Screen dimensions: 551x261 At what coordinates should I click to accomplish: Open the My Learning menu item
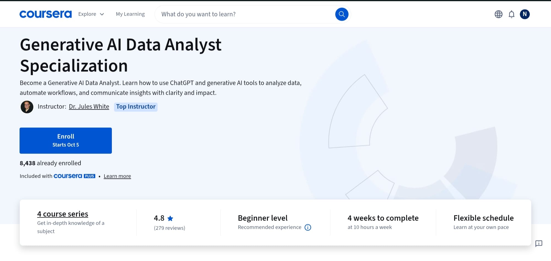[x=130, y=14]
